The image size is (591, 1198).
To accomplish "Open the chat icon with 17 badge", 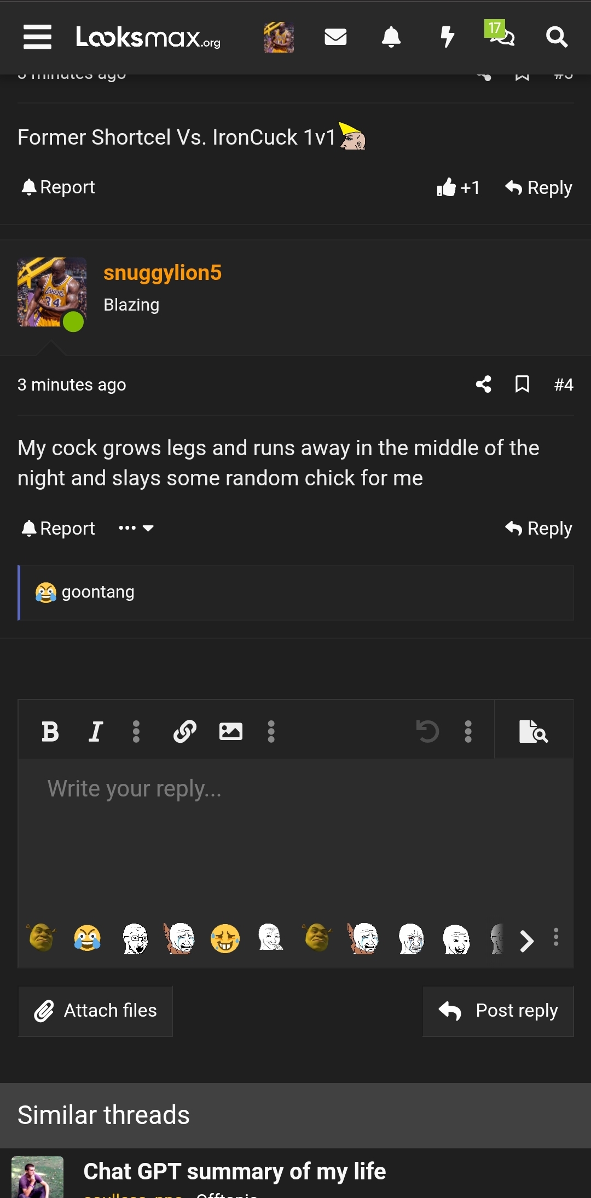I will click(x=502, y=39).
